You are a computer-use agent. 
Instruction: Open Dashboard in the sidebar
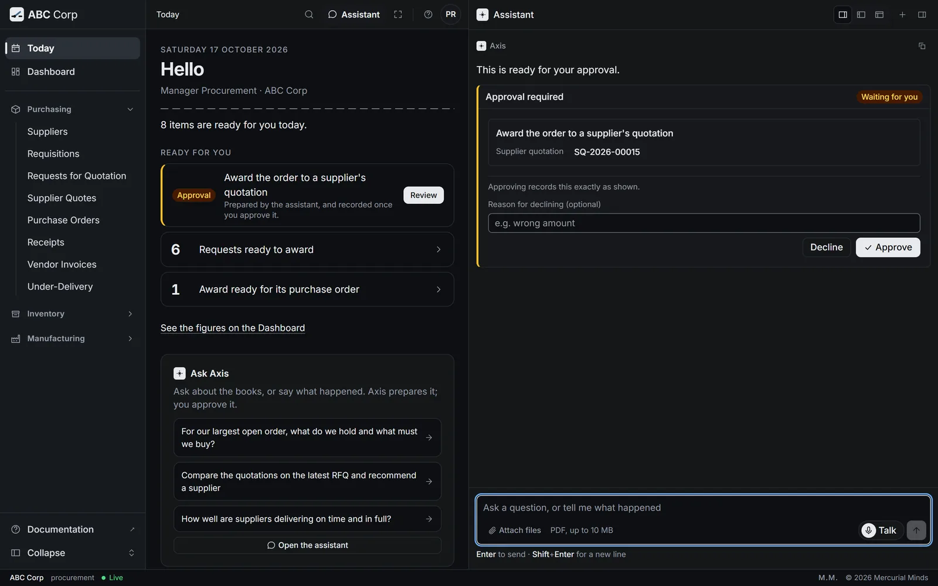coord(73,71)
